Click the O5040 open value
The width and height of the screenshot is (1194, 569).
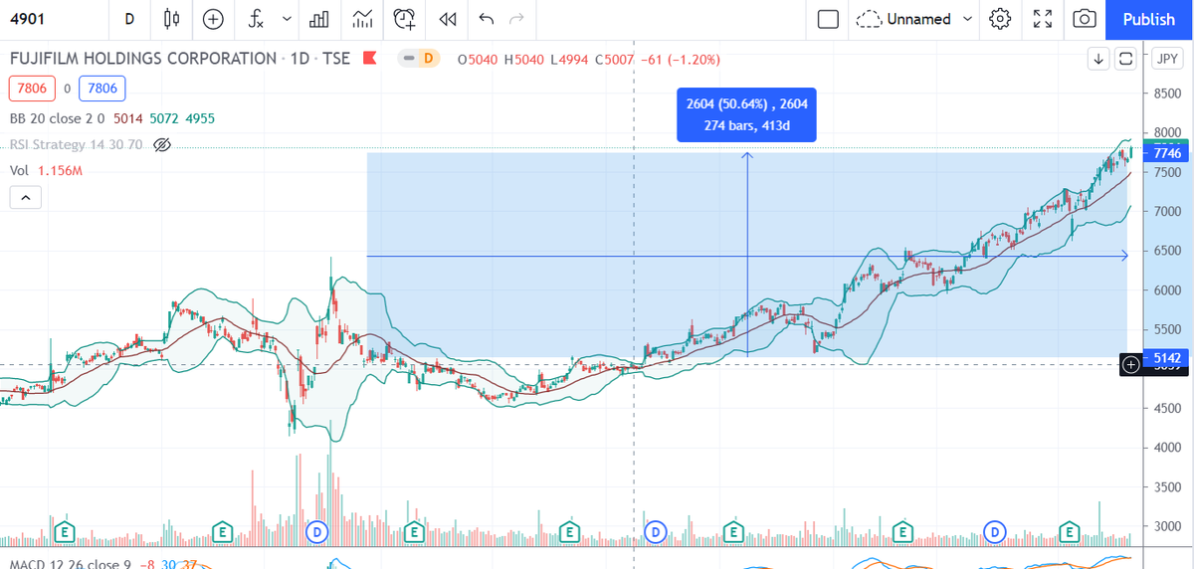click(x=478, y=59)
